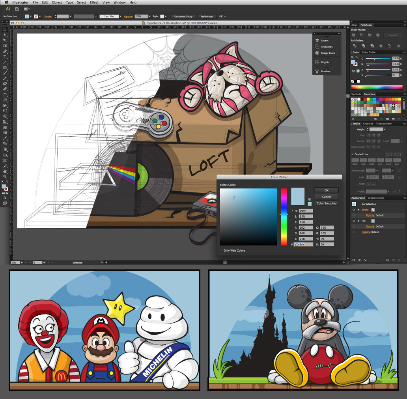Select the Eraser tool
The height and width of the screenshot is (399, 407).
click(5, 89)
